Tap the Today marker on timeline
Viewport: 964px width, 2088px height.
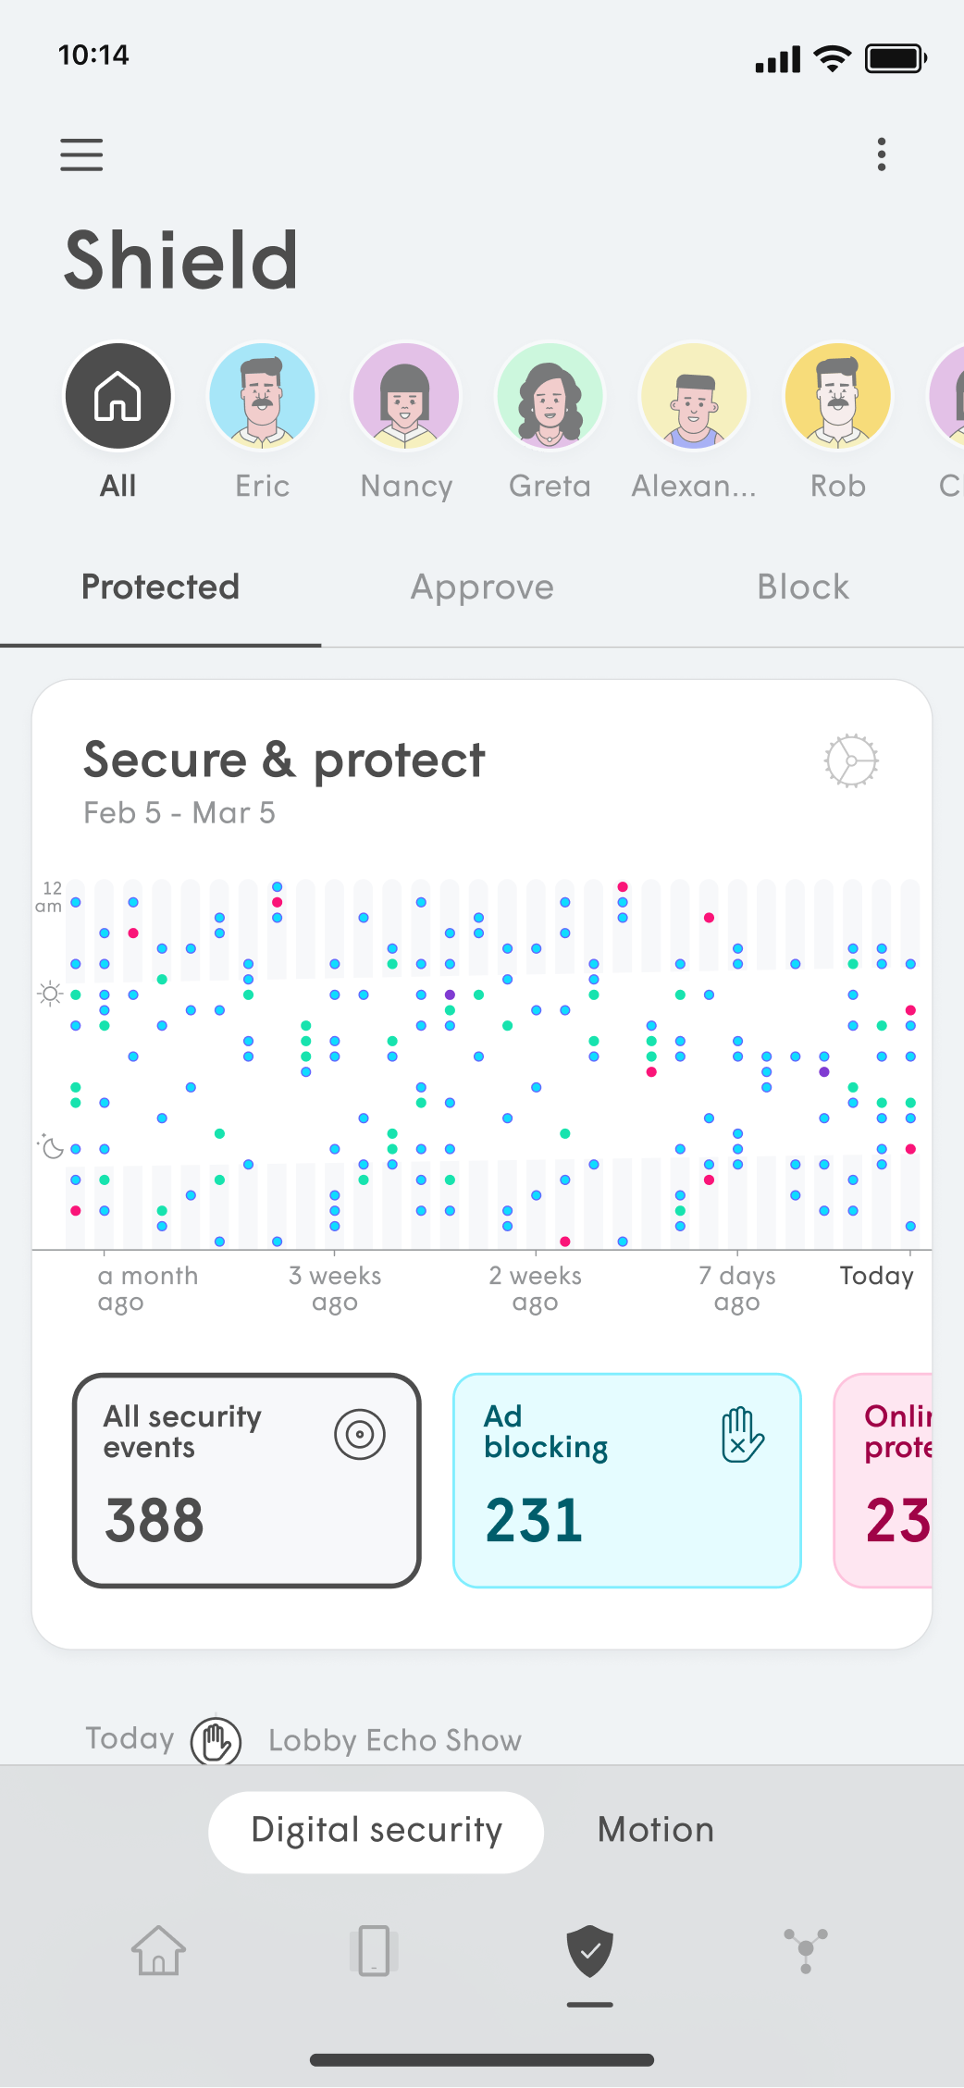point(876,1276)
